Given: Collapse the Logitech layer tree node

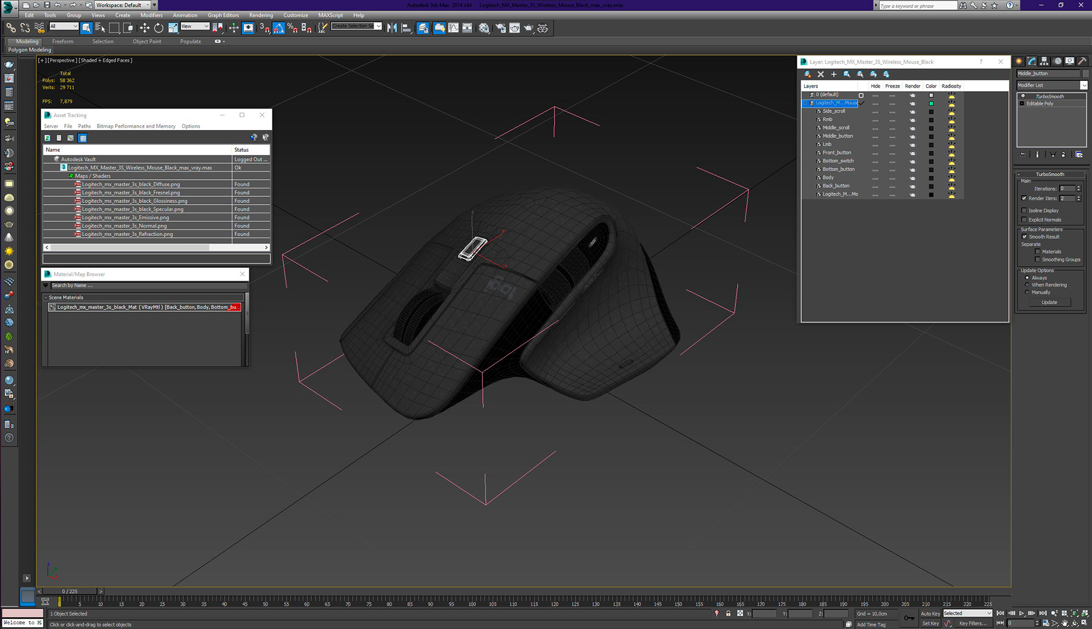Looking at the screenshot, I should (x=805, y=104).
